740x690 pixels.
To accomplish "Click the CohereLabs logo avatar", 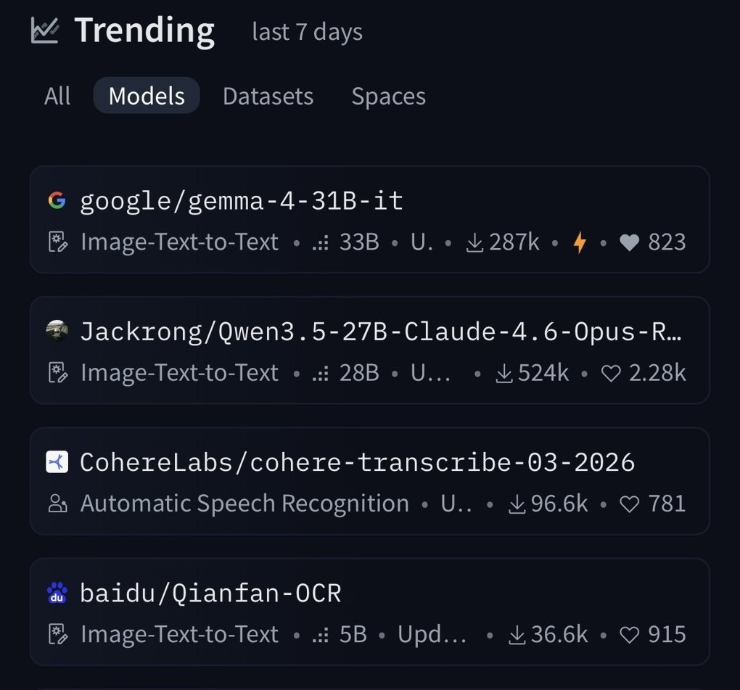I will (57, 462).
